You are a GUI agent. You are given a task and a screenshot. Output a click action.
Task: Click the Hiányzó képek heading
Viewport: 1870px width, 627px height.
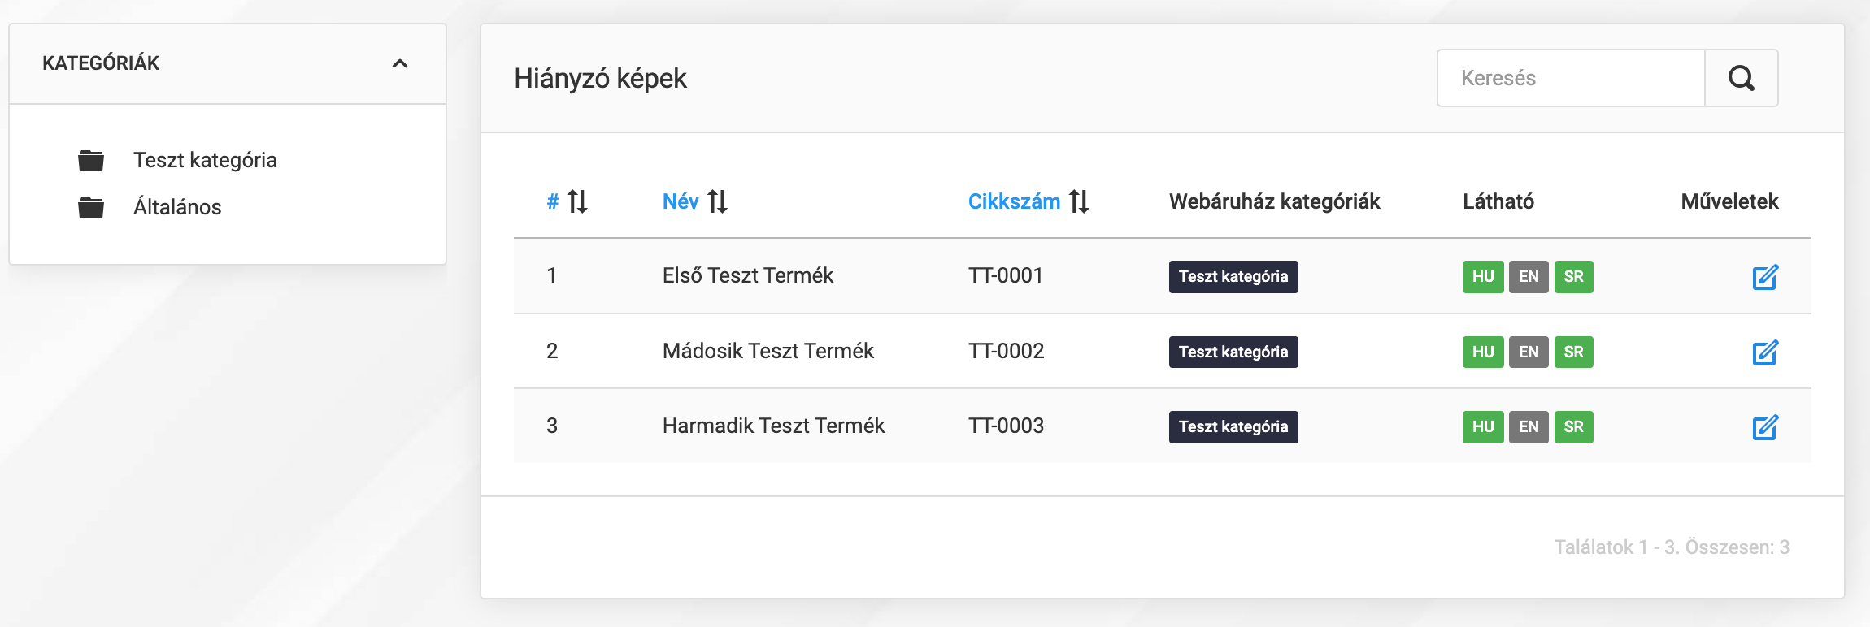pyautogui.click(x=600, y=78)
